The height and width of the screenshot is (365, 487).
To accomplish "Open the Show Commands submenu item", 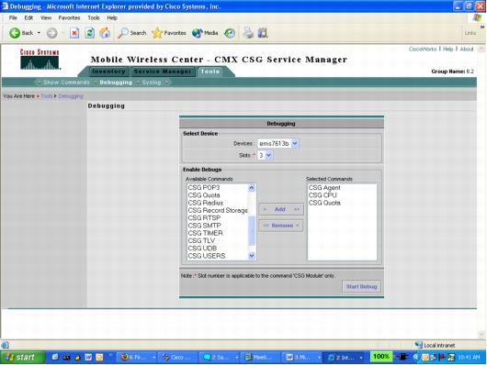I will click(x=66, y=83).
